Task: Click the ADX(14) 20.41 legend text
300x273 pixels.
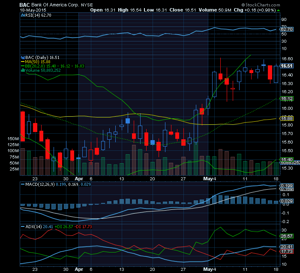Action: [x=39, y=227]
